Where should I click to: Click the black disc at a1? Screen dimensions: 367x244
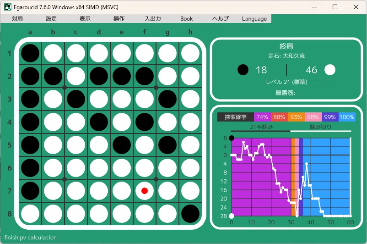[x=30, y=53]
